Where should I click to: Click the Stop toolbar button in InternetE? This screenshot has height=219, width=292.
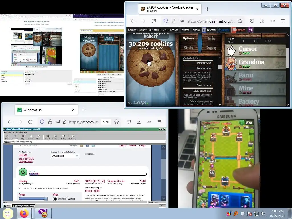23,137
